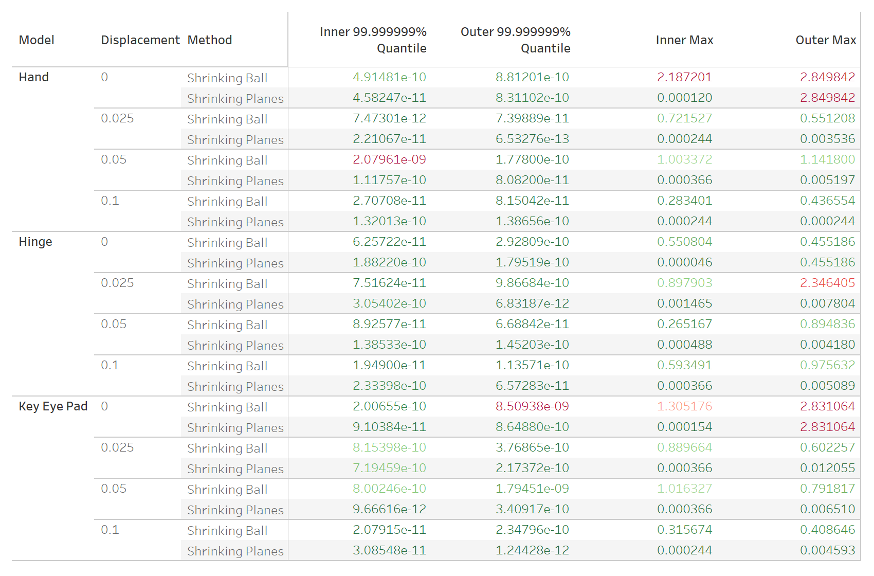Click the red Outer Max value 2.346405

828,283
